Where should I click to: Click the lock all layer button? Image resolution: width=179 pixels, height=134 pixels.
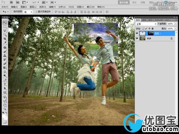pos(153,29)
